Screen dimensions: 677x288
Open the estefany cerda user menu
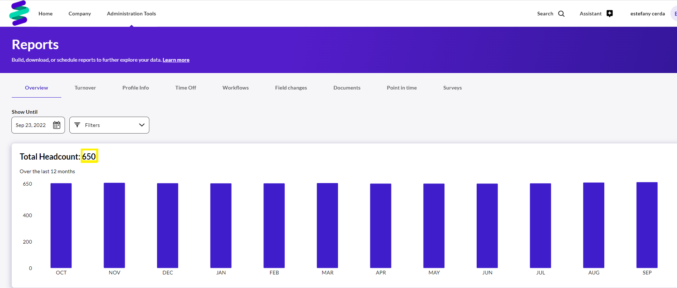[647, 14]
